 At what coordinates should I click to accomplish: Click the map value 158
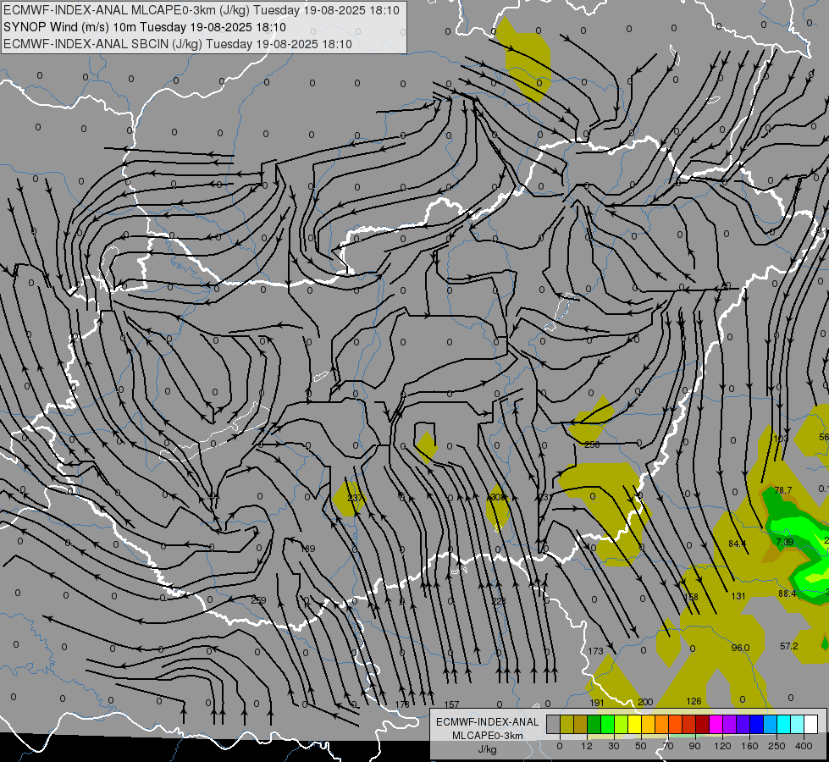pyautogui.click(x=691, y=597)
